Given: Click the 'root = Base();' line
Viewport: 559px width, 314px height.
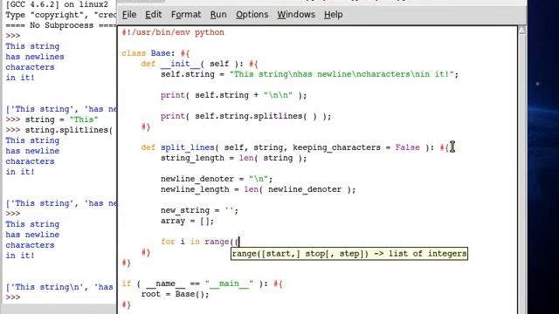Looking at the screenshot, I should (x=175, y=294).
